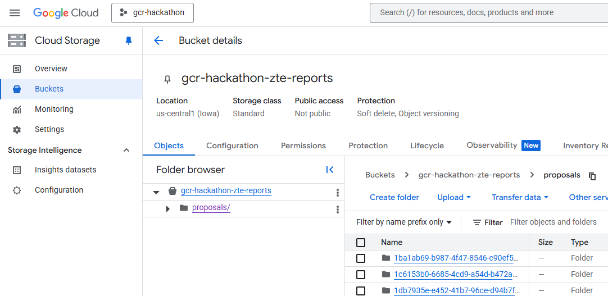This screenshot has height=296, width=608.
Task: Collapse the Storage Intelligence section
Action: [x=126, y=150]
